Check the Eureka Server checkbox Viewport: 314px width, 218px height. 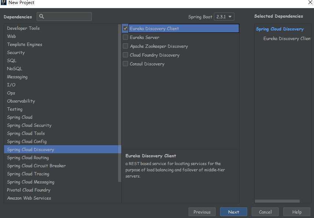pos(125,37)
